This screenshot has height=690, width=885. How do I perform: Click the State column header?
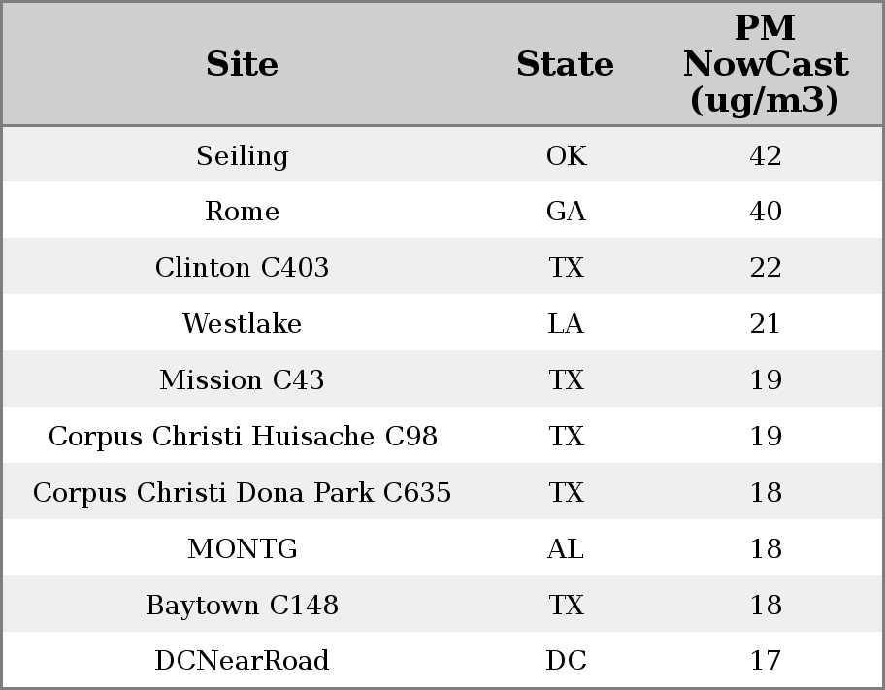pyautogui.click(x=565, y=64)
